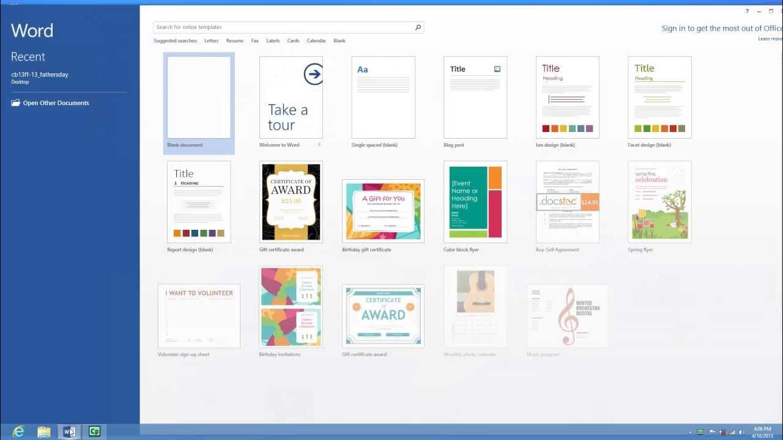Open the Help question mark icon

pyautogui.click(x=747, y=11)
